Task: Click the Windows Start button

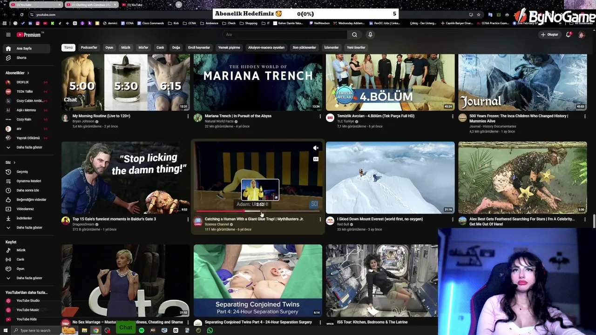Action: coord(6,330)
